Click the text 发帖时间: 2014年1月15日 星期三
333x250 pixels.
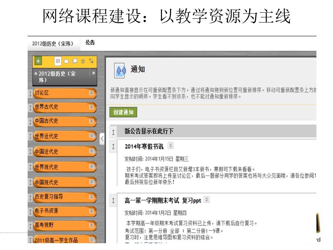point(156,159)
